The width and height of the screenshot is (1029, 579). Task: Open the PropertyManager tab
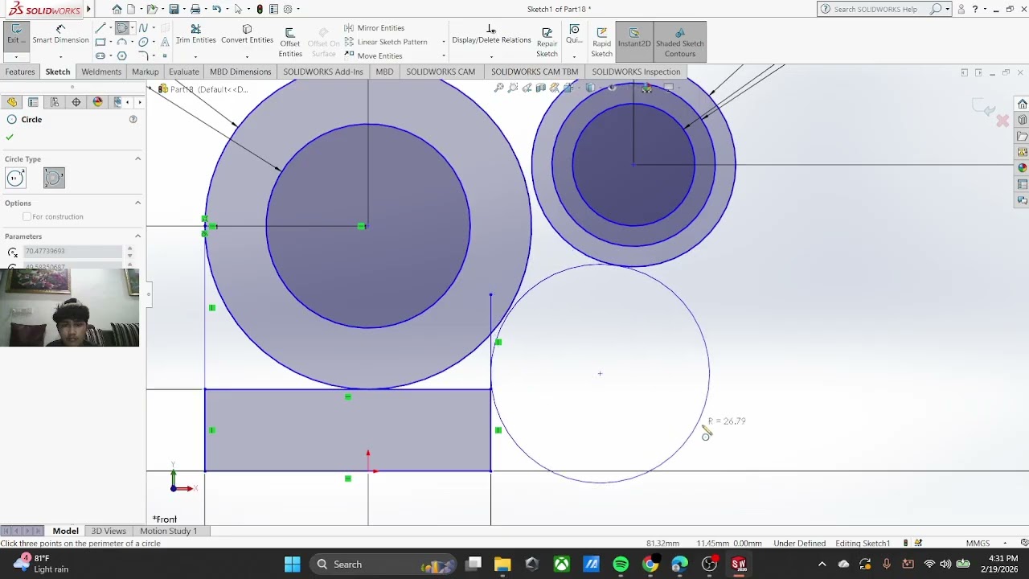click(x=33, y=102)
